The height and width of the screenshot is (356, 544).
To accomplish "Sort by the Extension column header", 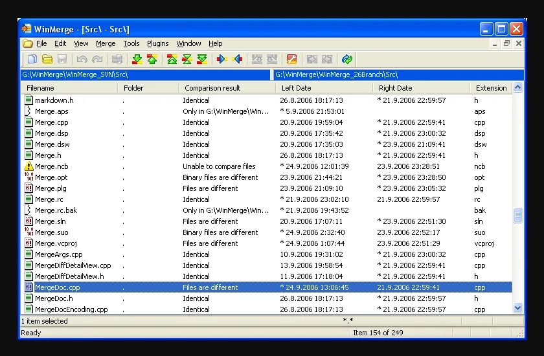I will tap(492, 88).
